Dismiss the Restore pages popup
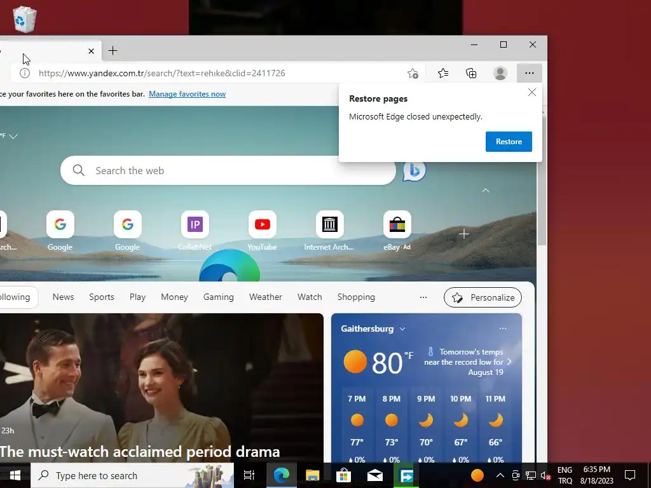651x488 pixels. click(x=532, y=92)
